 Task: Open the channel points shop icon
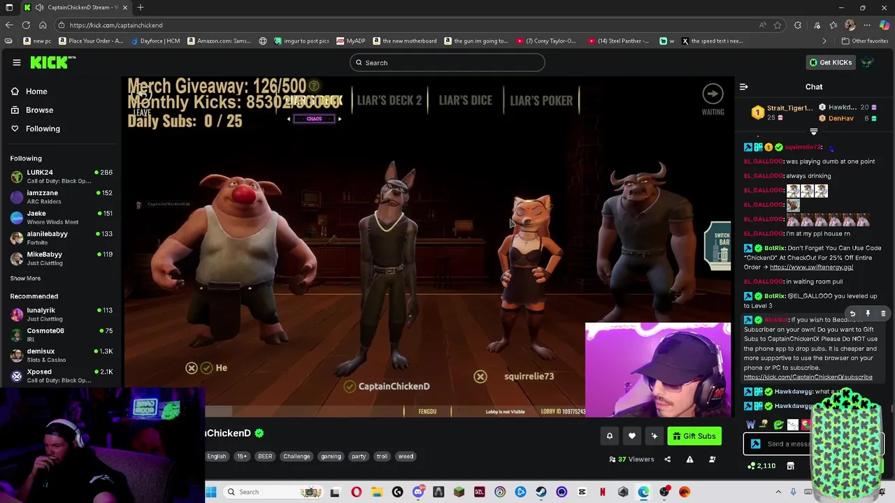(790, 466)
